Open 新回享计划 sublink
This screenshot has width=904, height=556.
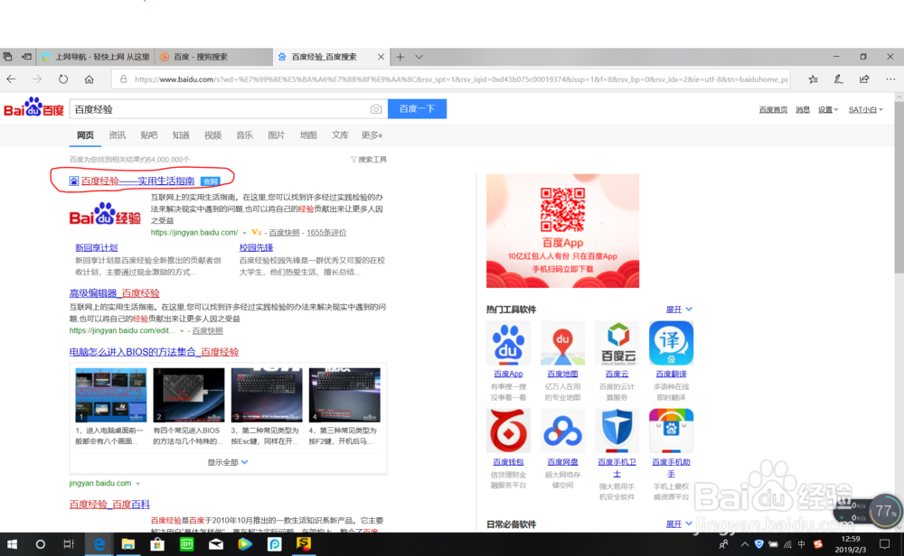(97, 247)
